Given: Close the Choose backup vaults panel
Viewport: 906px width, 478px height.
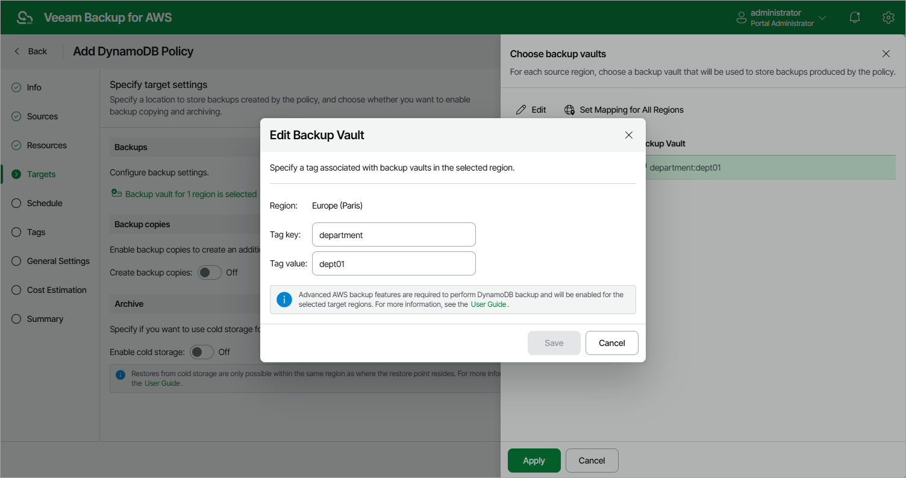Looking at the screenshot, I should (886, 54).
